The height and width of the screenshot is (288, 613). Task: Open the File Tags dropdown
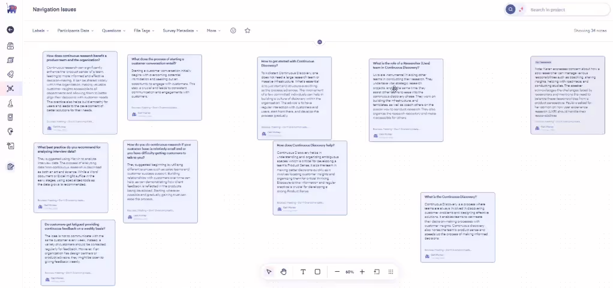[x=144, y=31]
